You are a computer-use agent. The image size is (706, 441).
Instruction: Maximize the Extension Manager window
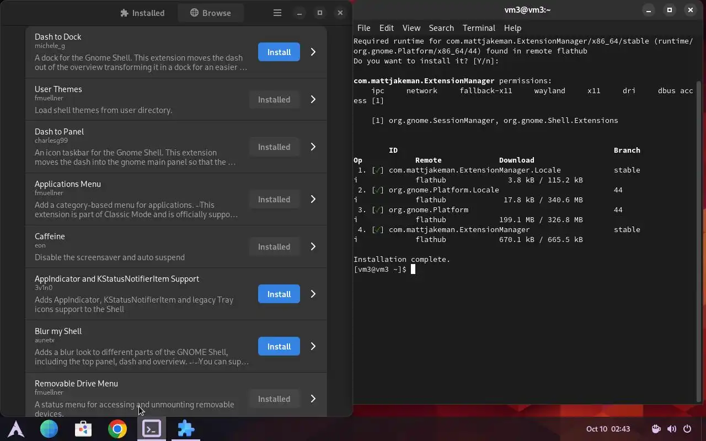point(320,13)
